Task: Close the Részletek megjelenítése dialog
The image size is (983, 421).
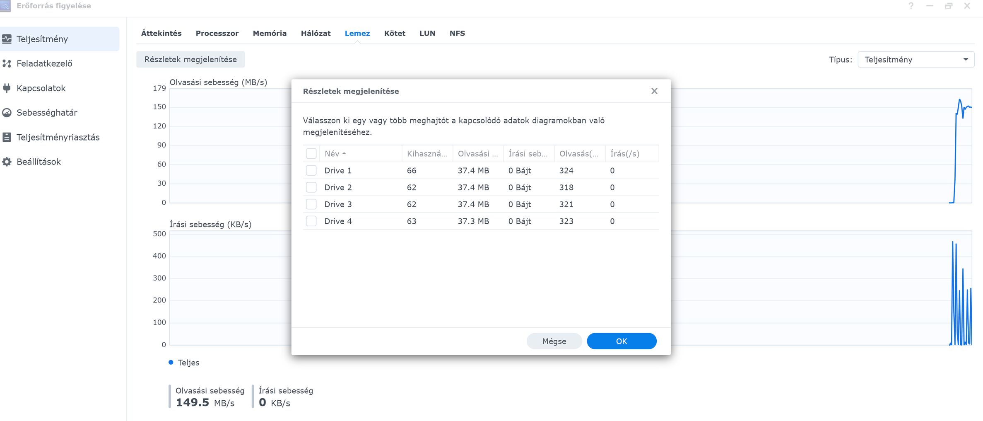Action: click(x=654, y=91)
